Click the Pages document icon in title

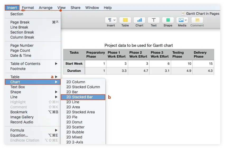click(x=183, y=13)
